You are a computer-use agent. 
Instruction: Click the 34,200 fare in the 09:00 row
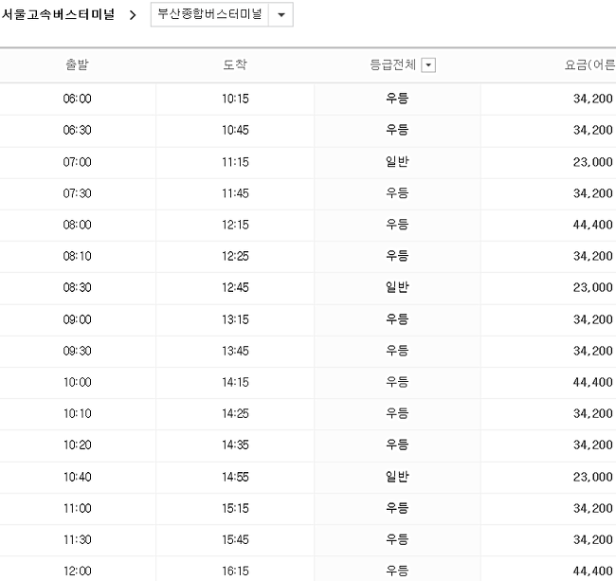[593, 319]
